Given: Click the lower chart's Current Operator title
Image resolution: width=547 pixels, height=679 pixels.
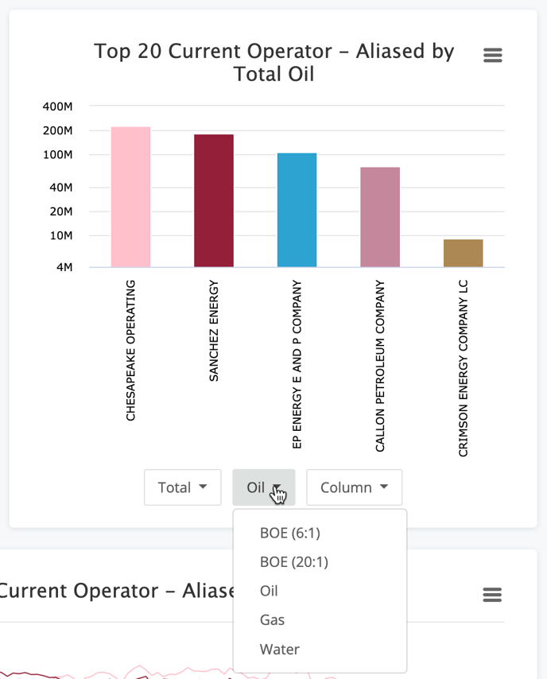Looking at the screenshot, I should tap(116, 591).
